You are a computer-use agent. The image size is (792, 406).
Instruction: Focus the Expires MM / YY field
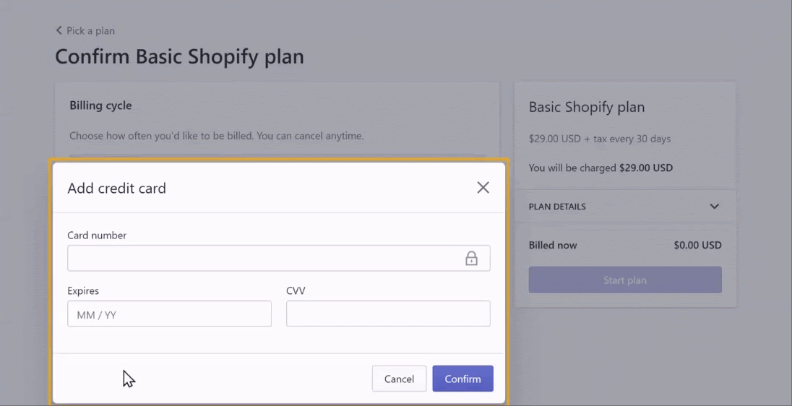coord(169,314)
